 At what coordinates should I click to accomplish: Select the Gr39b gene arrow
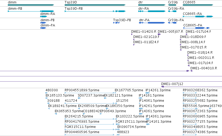(x=172, y=5)
